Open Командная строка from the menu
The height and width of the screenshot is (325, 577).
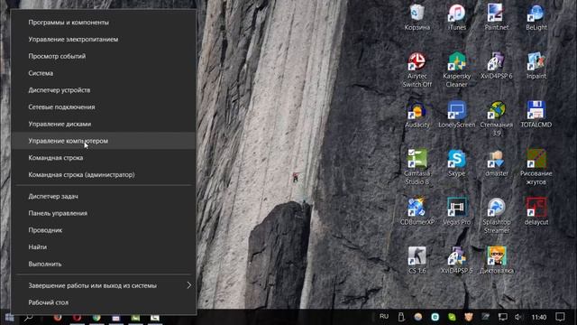coord(104,158)
